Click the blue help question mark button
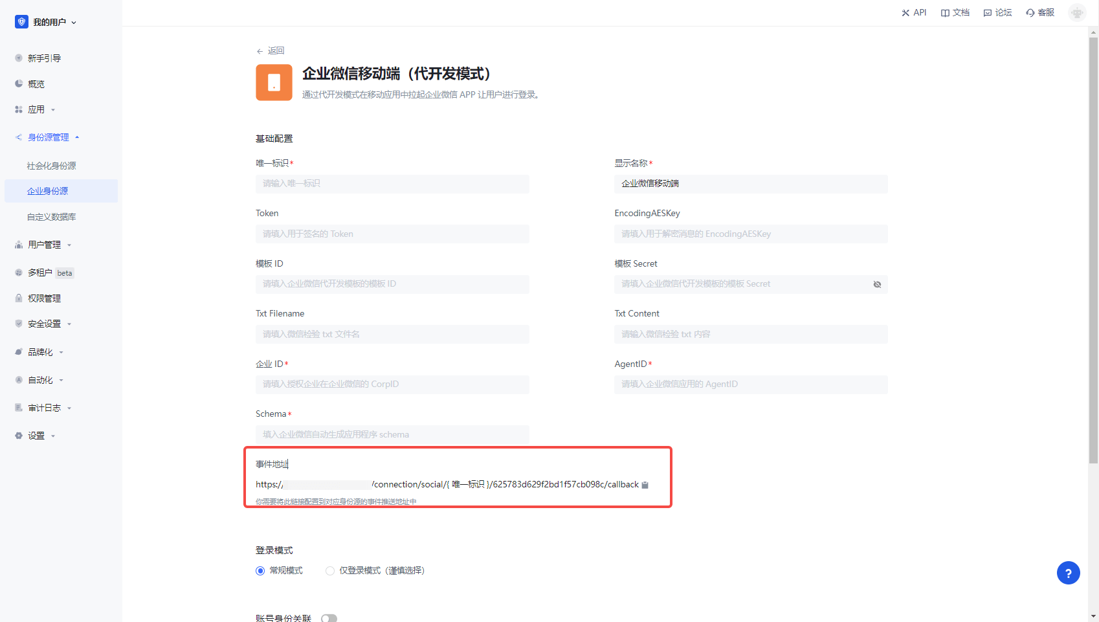This screenshot has width=1099, height=622. click(1068, 573)
